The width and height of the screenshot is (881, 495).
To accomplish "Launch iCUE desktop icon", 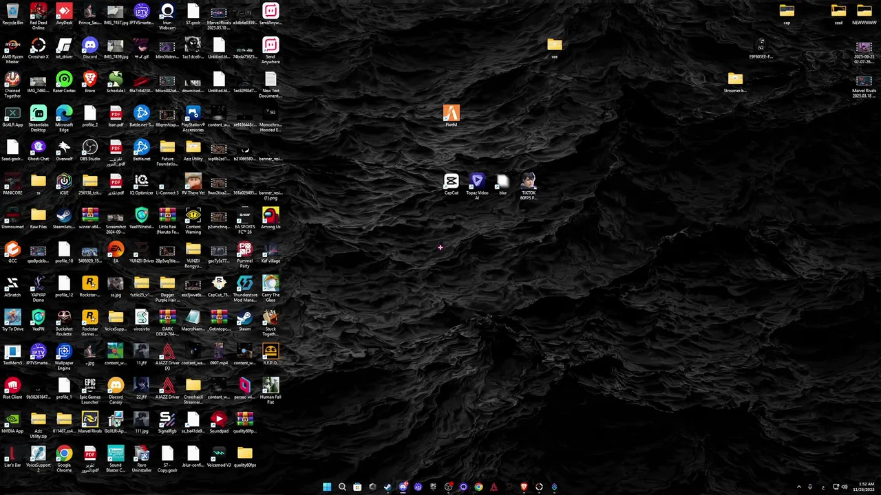I will pyautogui.click(x=64, y=184).
